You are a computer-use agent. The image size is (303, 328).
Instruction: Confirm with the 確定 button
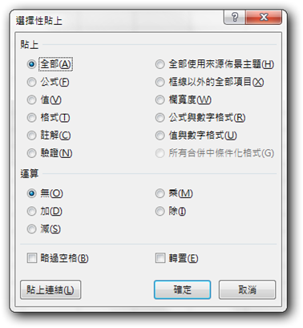pos(182,290)
